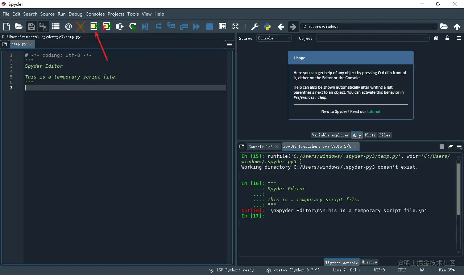Interrupt the kernel with the stop square
This screenshot has height=275, width=464.
(x=442, y=147)
